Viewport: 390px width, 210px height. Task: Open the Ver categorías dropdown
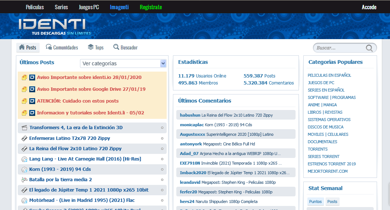tap(123, 63)
